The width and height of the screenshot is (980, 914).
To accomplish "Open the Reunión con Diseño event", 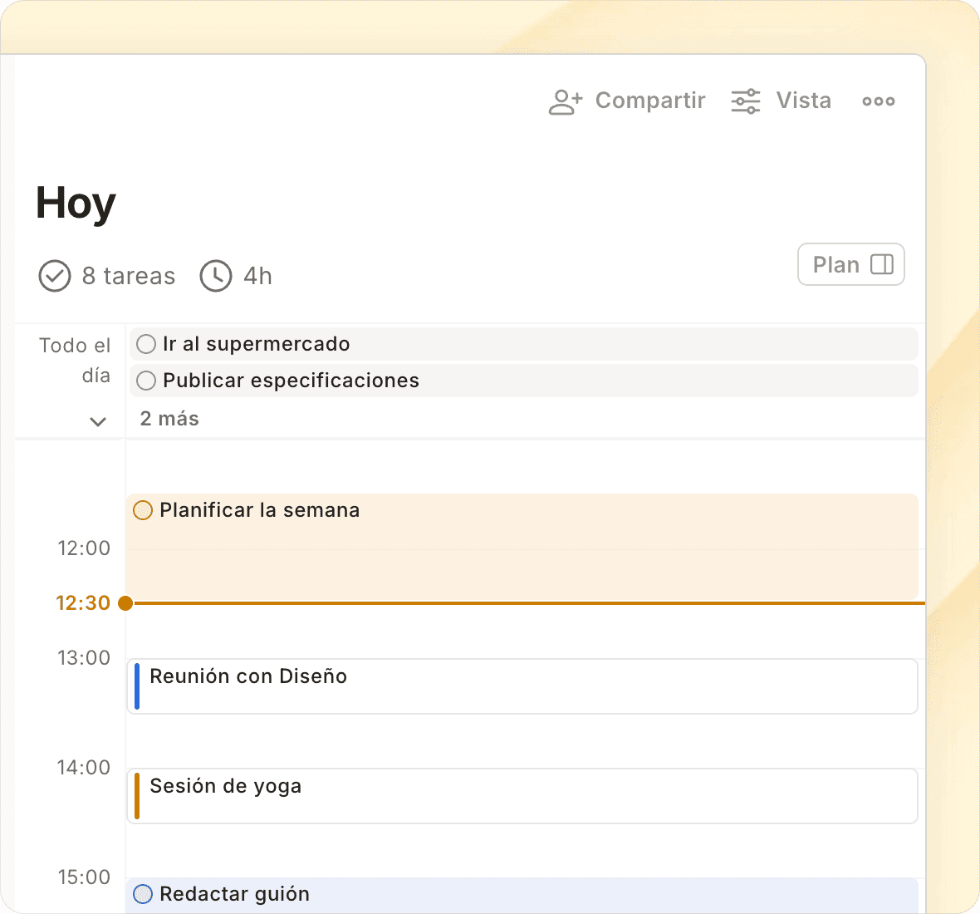I will [523, 686].
